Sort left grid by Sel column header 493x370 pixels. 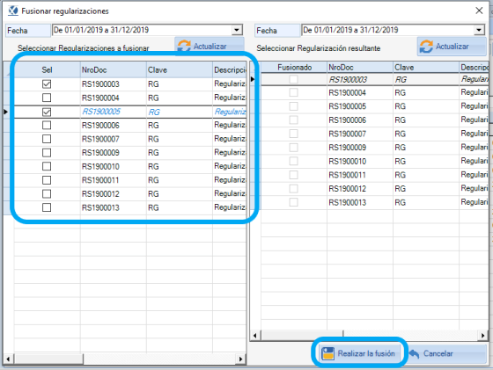(48, 69)
